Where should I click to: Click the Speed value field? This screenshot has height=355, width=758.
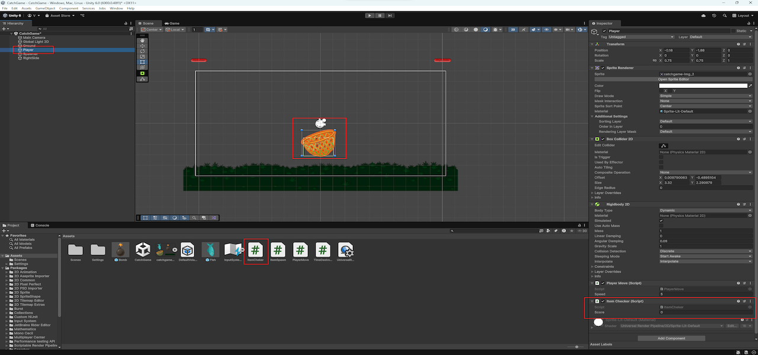(x=706, y=294)
